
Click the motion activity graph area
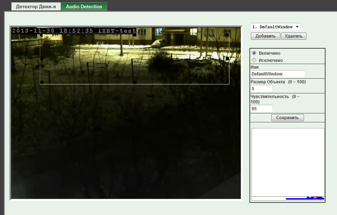pyautogui.click(x=288, y=164)
